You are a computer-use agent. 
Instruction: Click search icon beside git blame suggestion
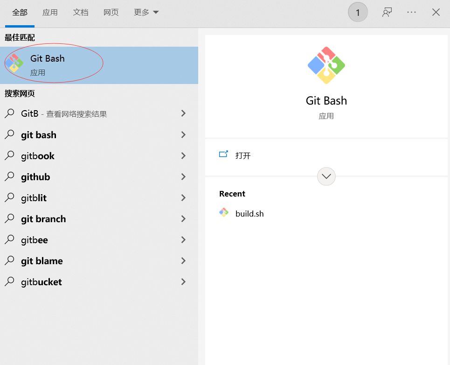pyautogui.click(x=9, y=260)
